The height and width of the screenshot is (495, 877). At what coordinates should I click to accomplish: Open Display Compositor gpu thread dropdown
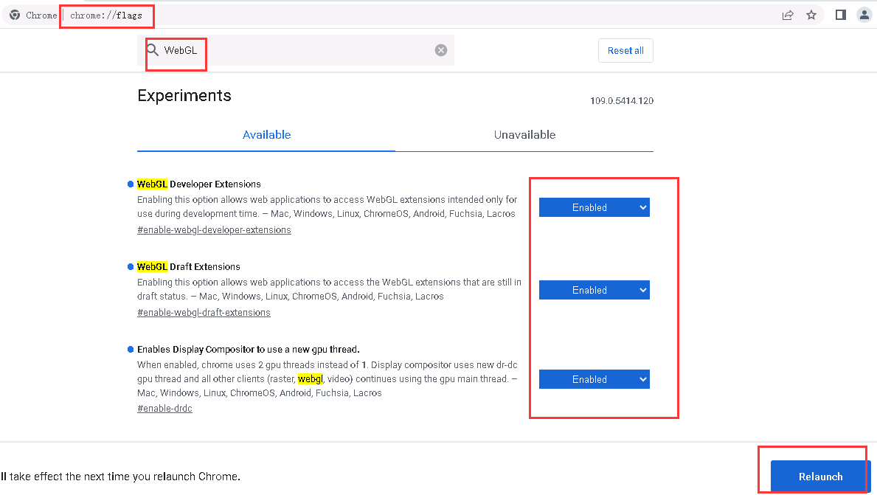coord(594,379)
